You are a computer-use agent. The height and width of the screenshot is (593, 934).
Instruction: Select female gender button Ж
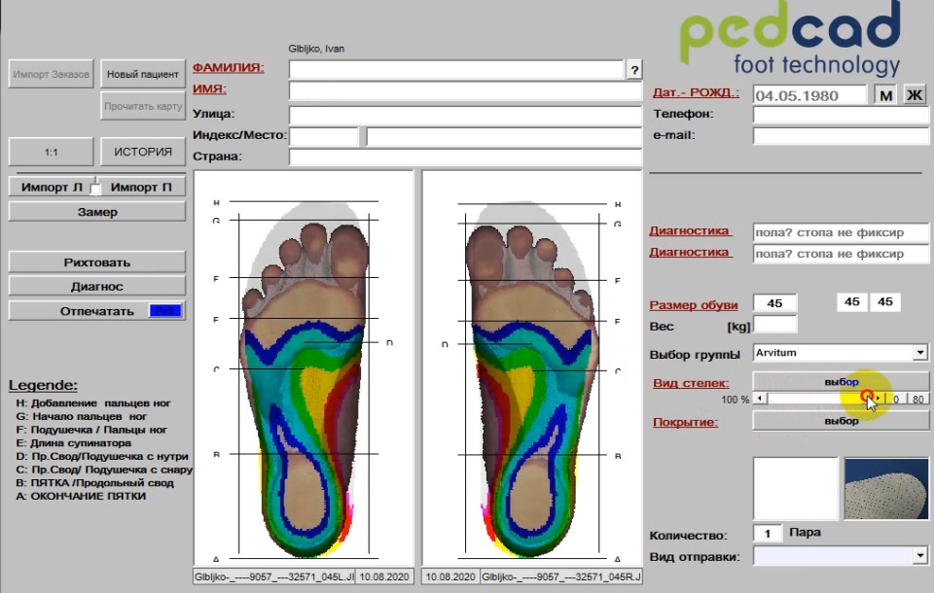[915, 94]
